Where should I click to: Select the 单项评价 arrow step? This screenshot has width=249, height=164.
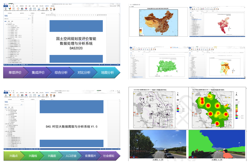pyautogui.click(x=15, y=73)
